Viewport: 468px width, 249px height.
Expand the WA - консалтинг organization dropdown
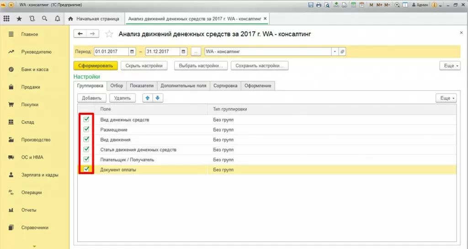pos(335,52)
